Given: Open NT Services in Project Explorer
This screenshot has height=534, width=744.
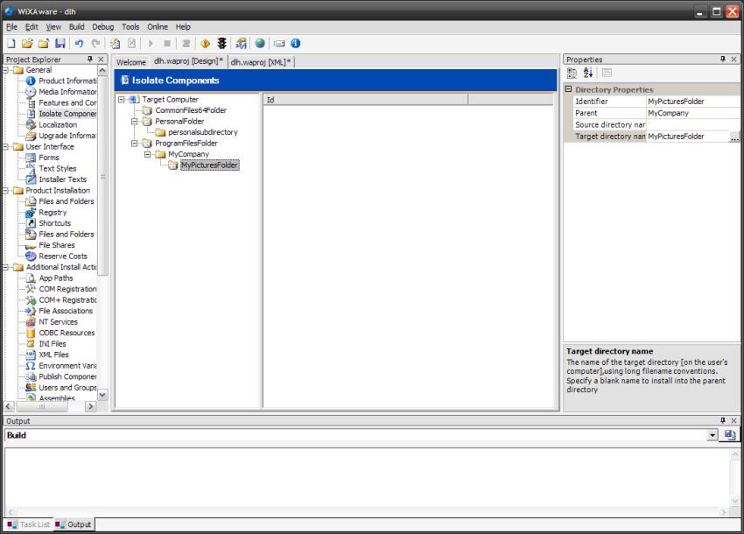Looking at the screenshot, I should [58, 322].
